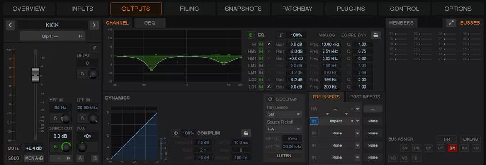The image size is (486, 165).
Task: Toggle the EQ power button
Action: pyautogui.click(x=251, y=35)
